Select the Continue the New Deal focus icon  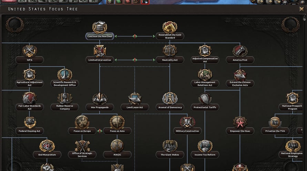(100, 28)
